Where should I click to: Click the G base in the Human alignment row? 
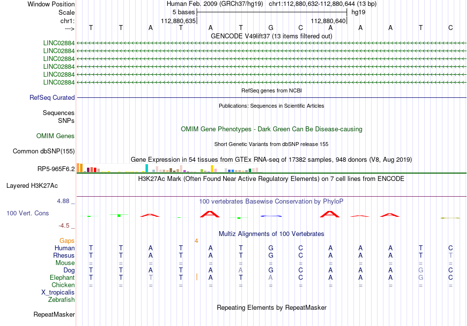[271, 248]
